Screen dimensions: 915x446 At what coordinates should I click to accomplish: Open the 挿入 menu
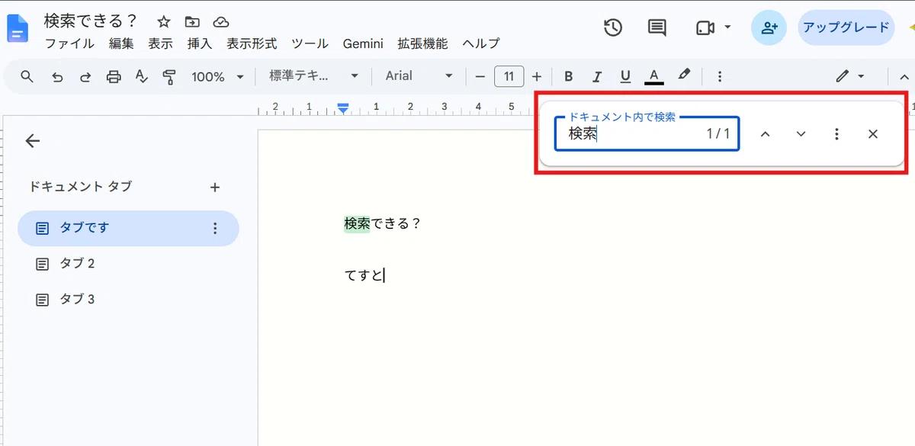[x=200, y=43]
